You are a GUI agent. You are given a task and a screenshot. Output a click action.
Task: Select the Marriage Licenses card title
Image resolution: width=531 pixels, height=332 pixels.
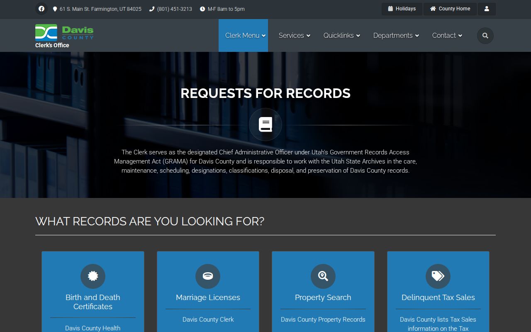(208, 298)
